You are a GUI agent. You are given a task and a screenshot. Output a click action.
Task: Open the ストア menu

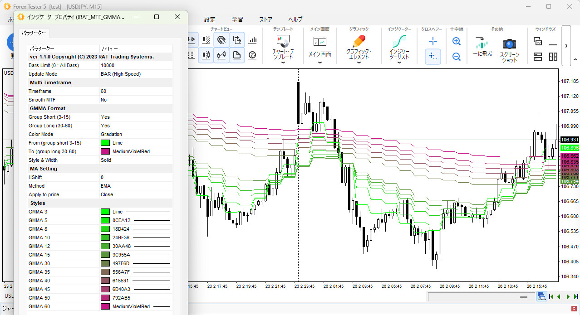pyautogui.click(x=266, y=19)
